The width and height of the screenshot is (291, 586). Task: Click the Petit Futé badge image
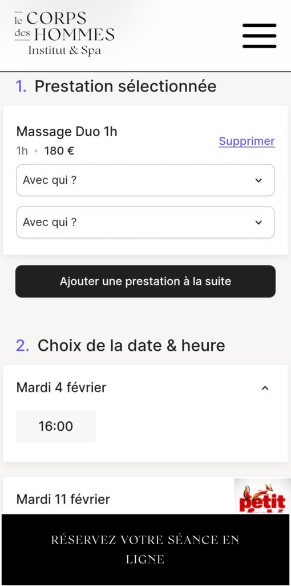tap(262, 496)
